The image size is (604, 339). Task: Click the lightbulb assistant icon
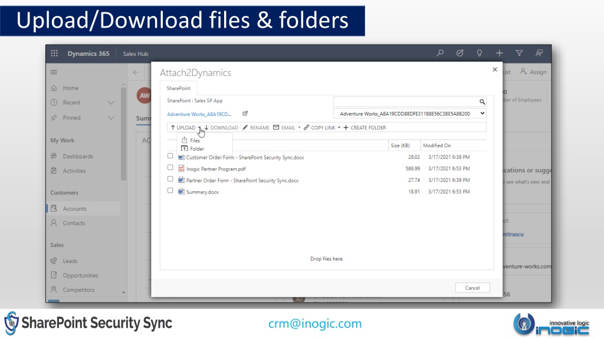click(x=479, y=53)
